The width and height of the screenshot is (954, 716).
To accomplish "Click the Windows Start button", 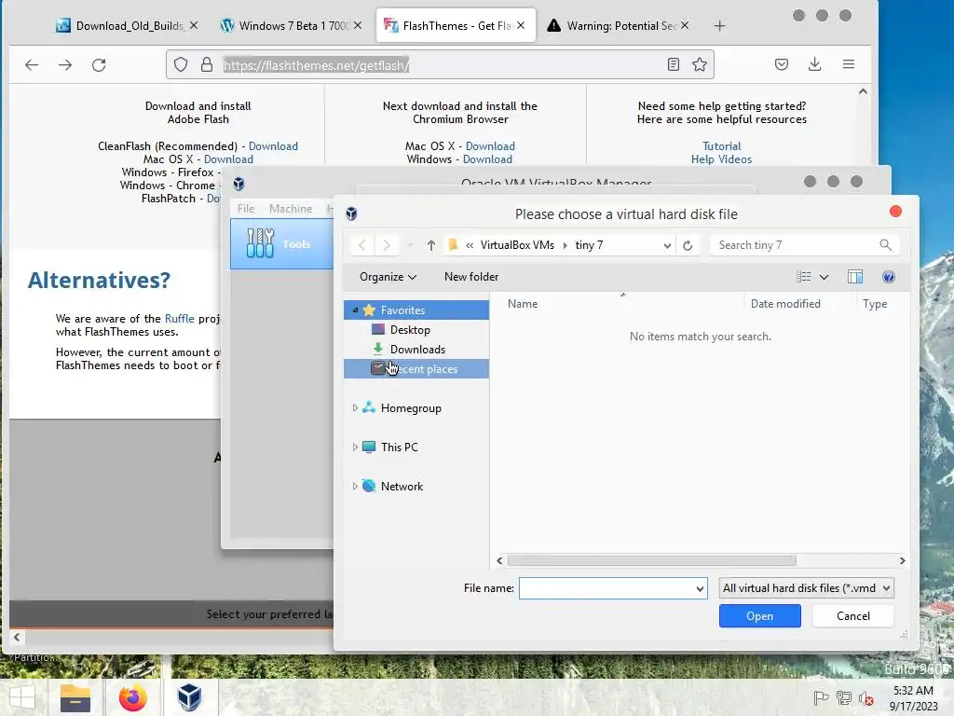I will pos(22,697).
